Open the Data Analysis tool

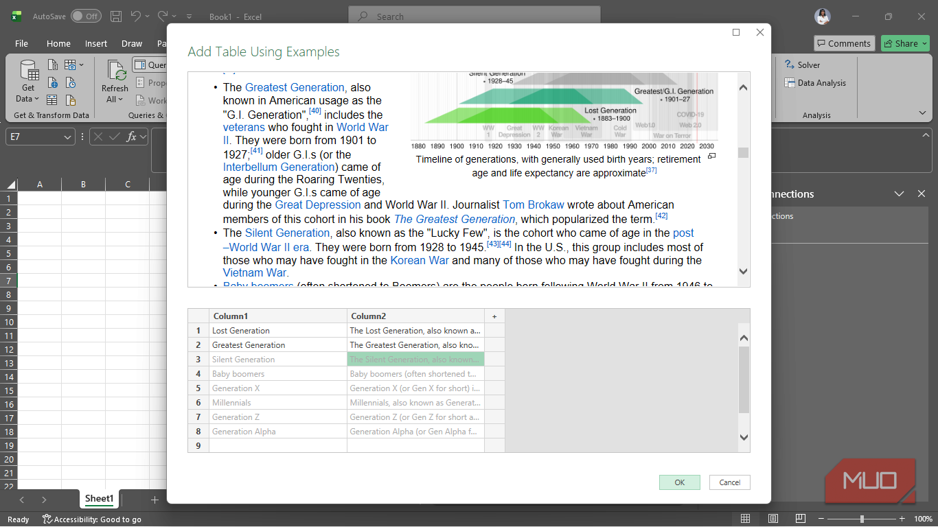(x=815, y=83)
